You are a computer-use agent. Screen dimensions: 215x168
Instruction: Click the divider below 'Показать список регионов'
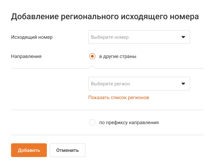coord(107,110)
